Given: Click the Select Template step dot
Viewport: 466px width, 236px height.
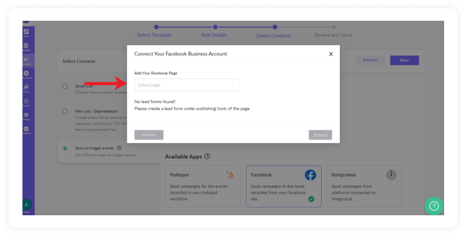Looking at the screenshot, I should click(x=156, y=27).
